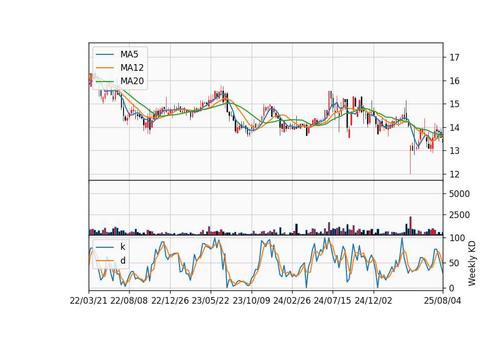The width and height of the screenshot is (492, 354).
Task: Click the MA12 legend entry
Action: point(119,68)
